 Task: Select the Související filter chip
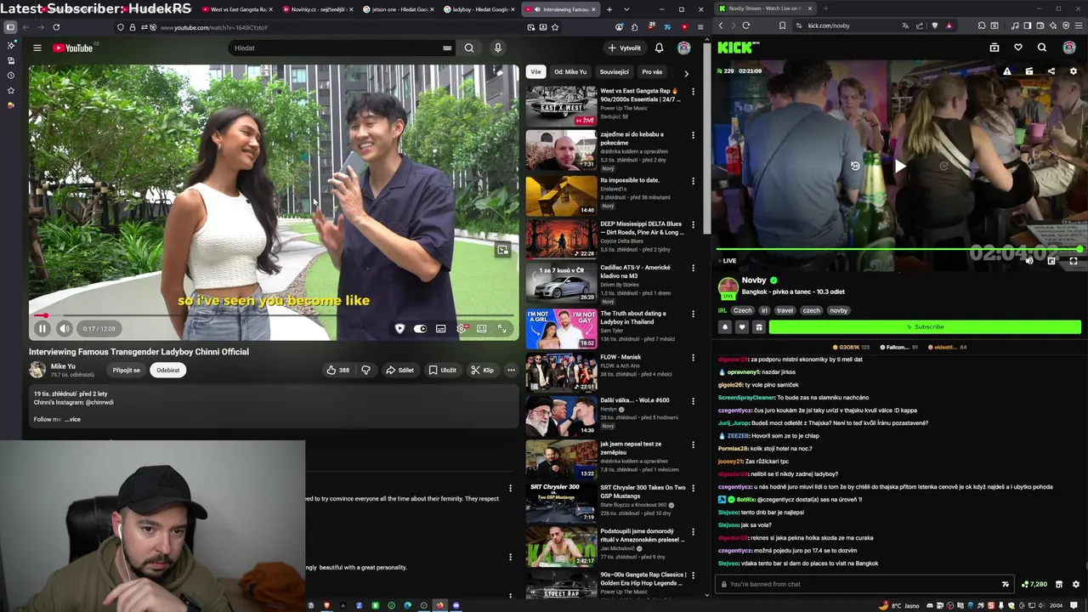pyautogui.click(x=614, y=72)
